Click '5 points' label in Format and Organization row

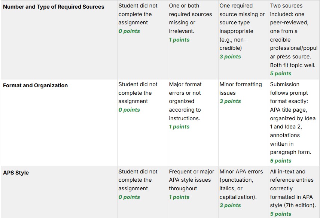tap(280, 161)
